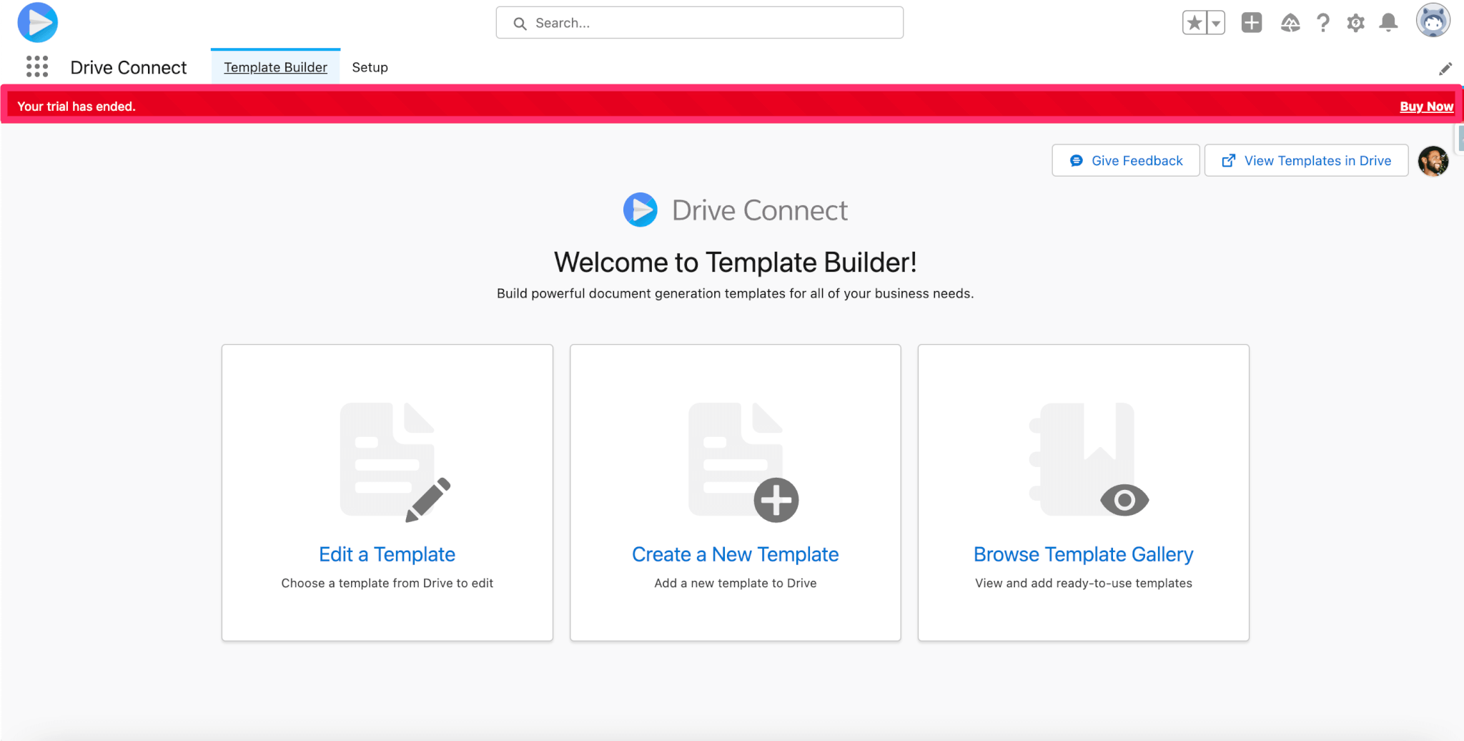Click the user photo beside View Templates
This screenshot has height=741, width=1464.
click(1433, 161)
